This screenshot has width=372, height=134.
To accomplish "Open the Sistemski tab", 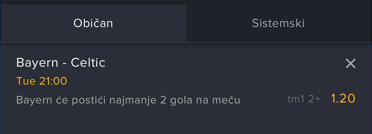I will click(x=278, y=23).
